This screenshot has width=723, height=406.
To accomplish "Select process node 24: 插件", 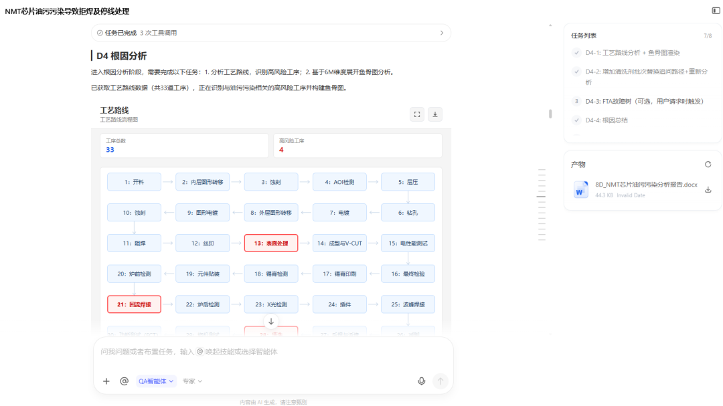I will 339,304.
